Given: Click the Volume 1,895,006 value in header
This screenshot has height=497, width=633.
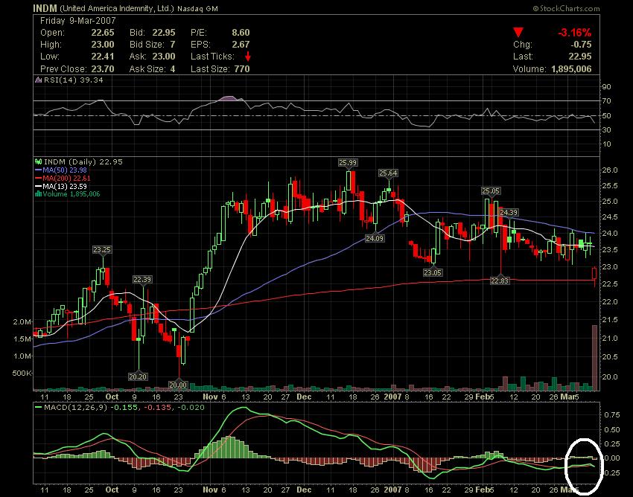Looking at the screenshot, I should (x=571, y=69).
